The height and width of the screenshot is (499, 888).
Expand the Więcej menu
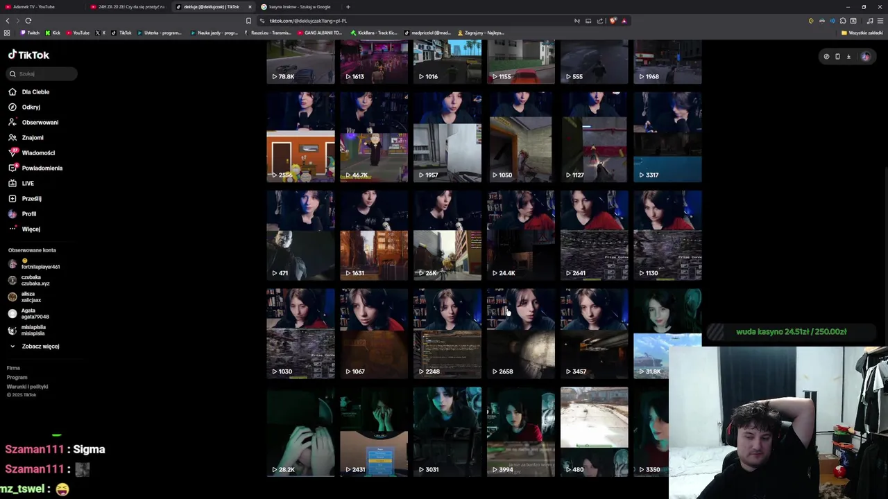click(x=24, y=229)
